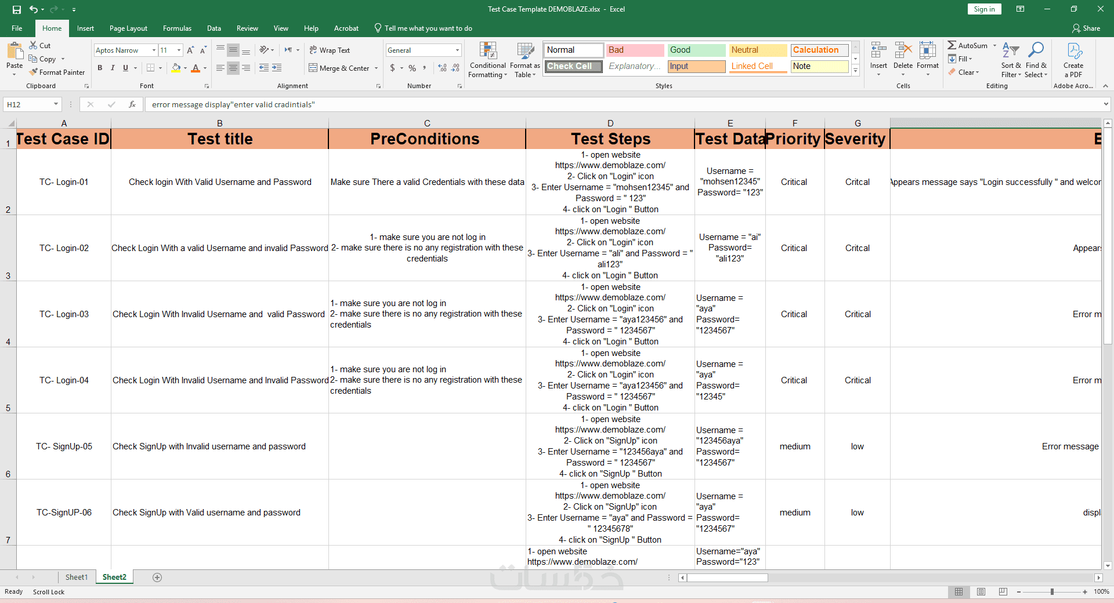The width and height of the screenshot is (1114, 603).
Task: Toggle bold formatting
Action: pyautogui.click(x=100, y=68)
